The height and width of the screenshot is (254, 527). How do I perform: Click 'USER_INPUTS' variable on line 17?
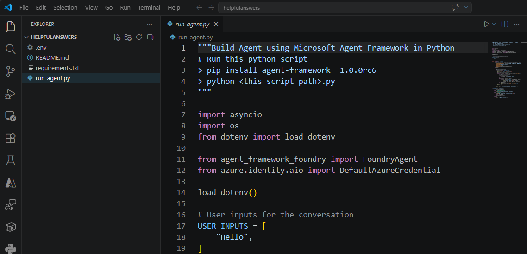pos(223,226)
